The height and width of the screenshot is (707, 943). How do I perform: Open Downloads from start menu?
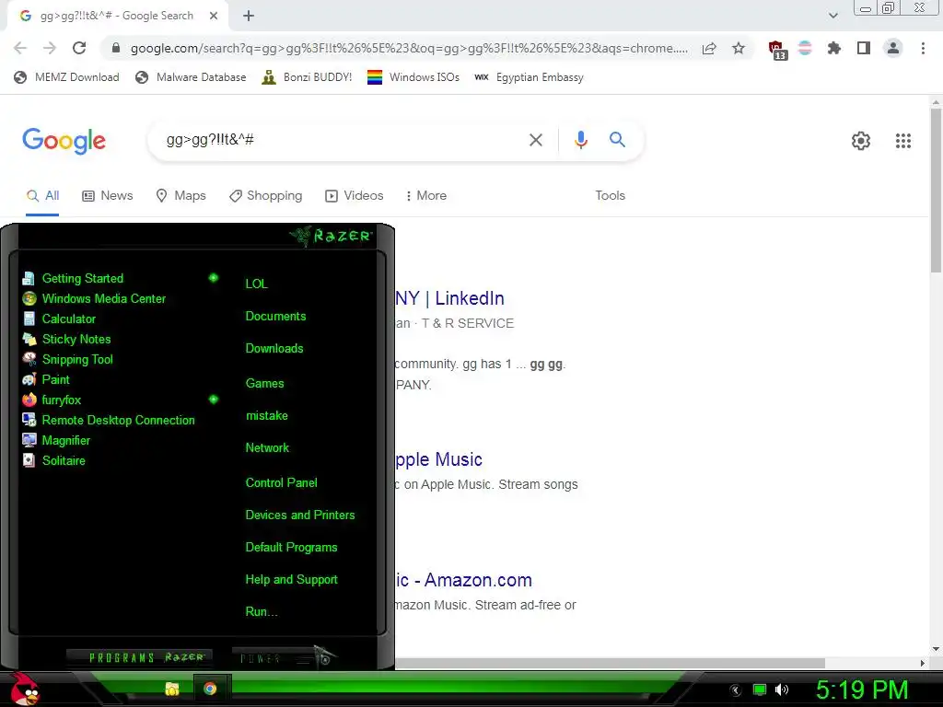pos(274,348)
